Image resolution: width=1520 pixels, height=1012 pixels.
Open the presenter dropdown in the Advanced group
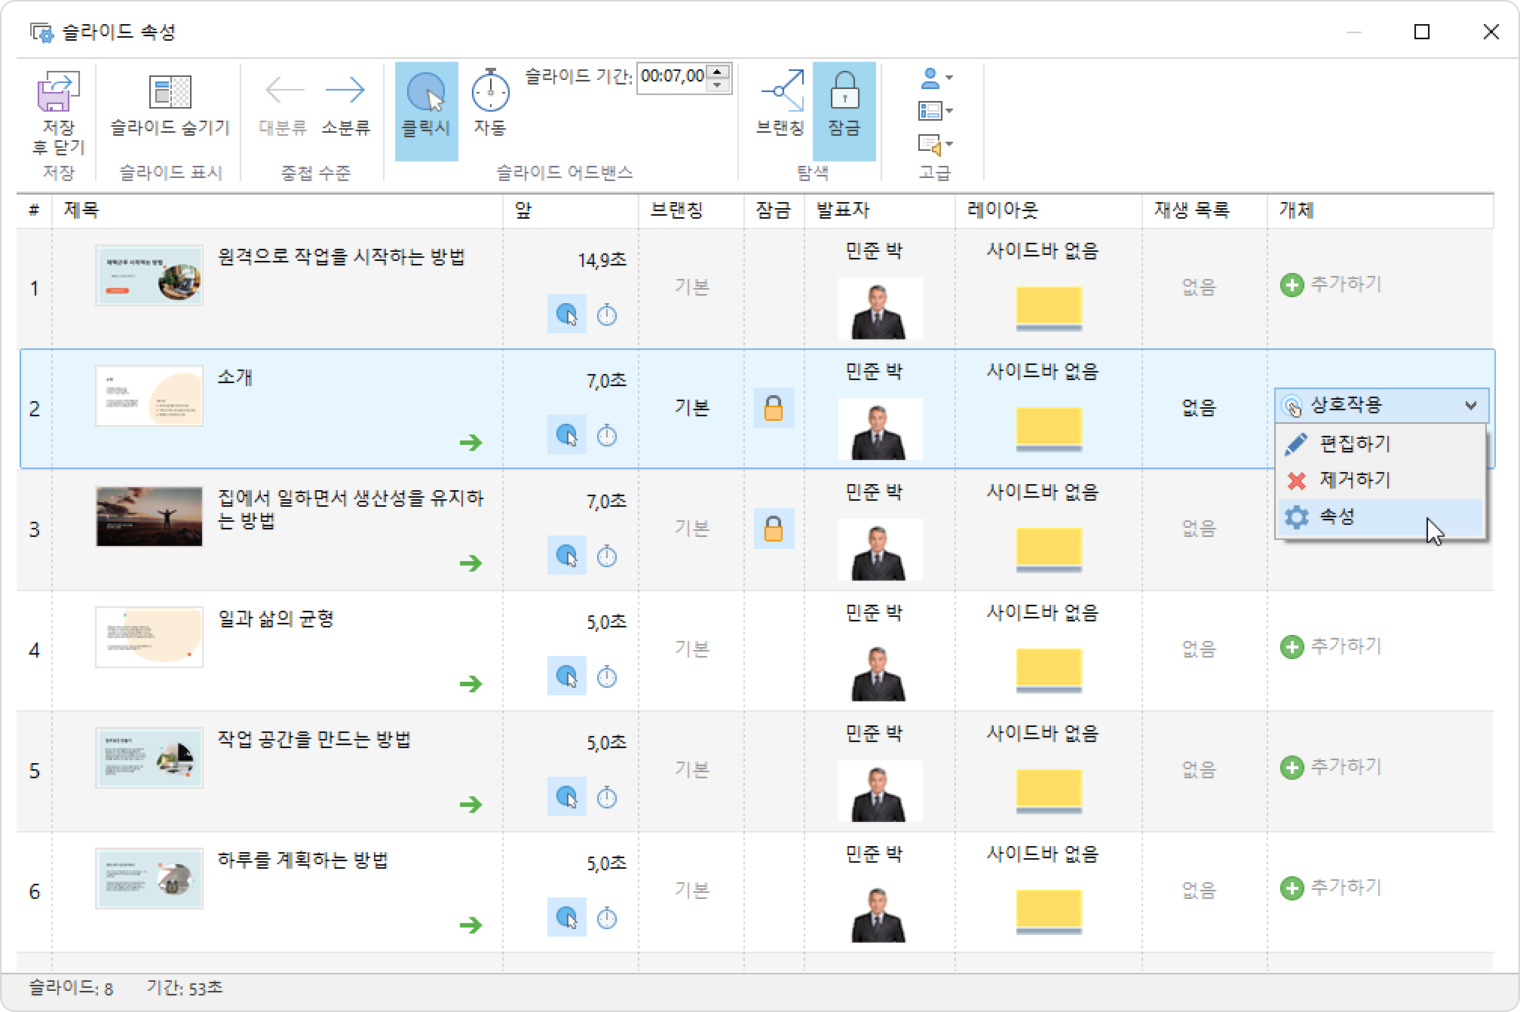936,78
